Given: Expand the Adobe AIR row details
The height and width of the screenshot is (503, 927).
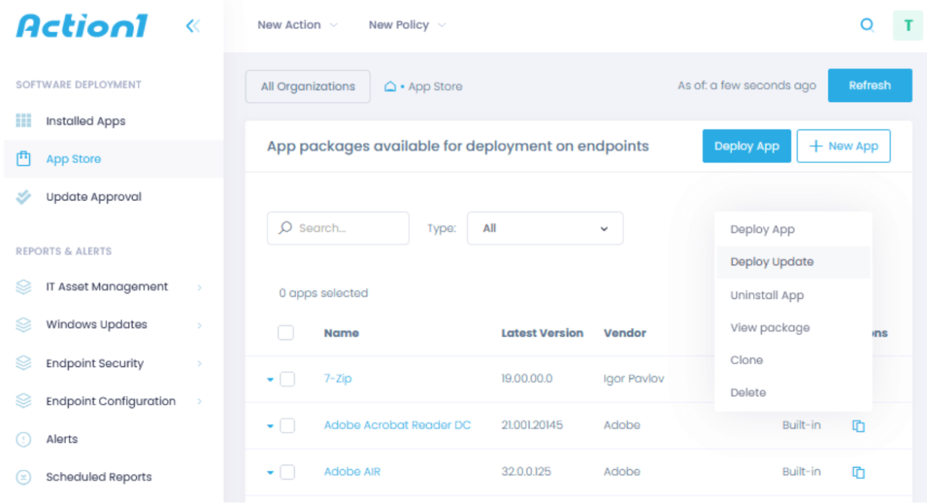Looking at the screenshot, I should [269, 471].
